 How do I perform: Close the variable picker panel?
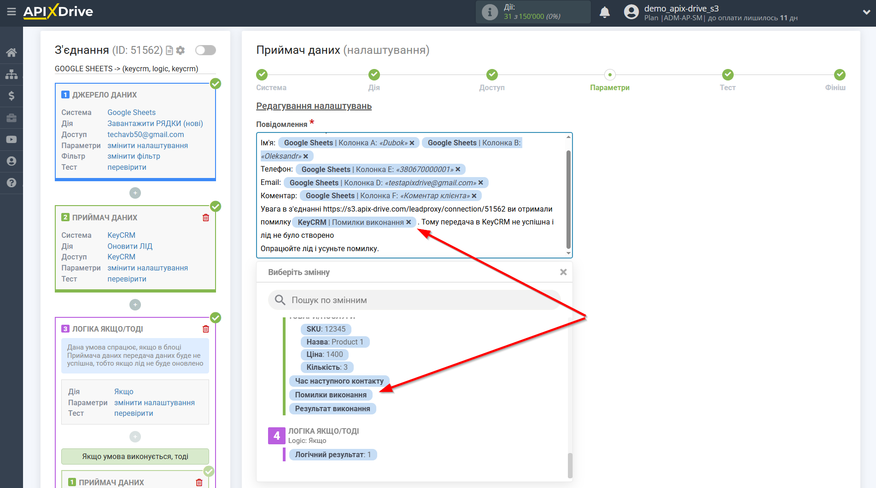point(563,272)
